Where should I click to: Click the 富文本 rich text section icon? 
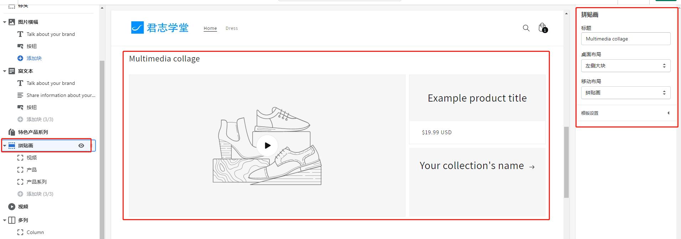pos(12,71)
